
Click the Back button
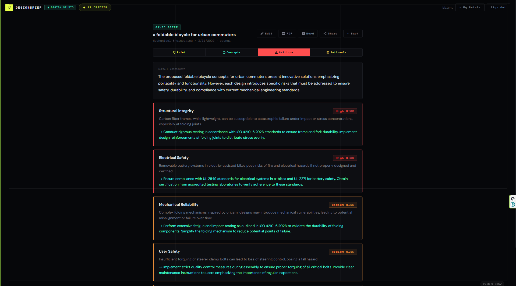353,34
